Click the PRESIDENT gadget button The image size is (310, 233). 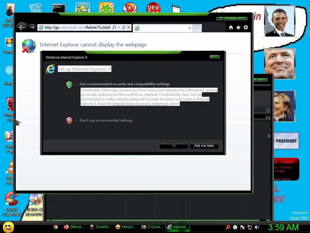pyautogui.click(x=286, y=141)
